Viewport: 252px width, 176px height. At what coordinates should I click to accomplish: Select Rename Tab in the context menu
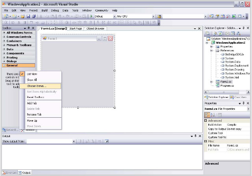[x=34, y=115]
